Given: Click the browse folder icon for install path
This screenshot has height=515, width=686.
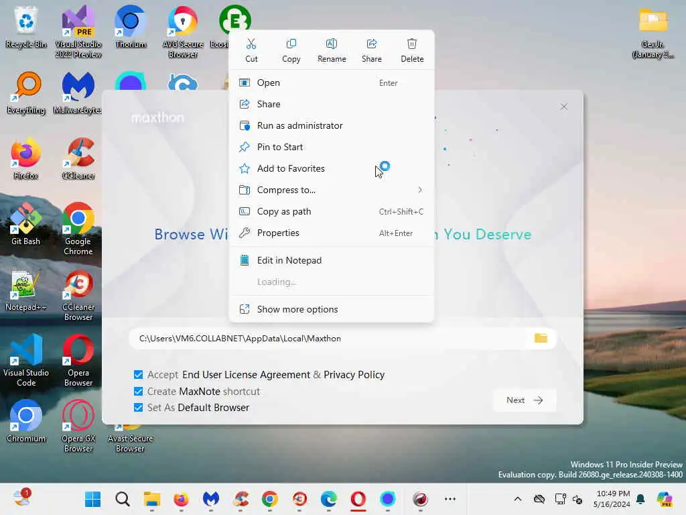Looking at the screenshot, I should pyautogui.click(x=541, y=338).
